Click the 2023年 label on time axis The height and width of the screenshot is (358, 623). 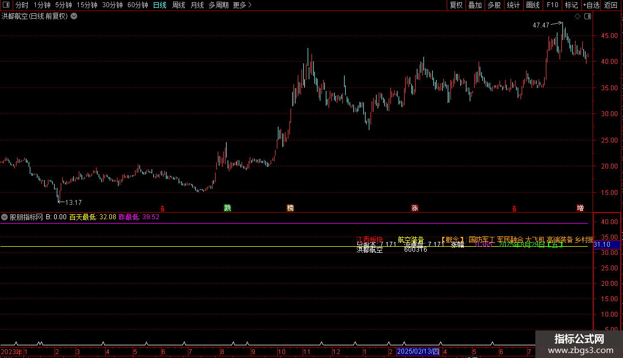click(x=11, y=351)
